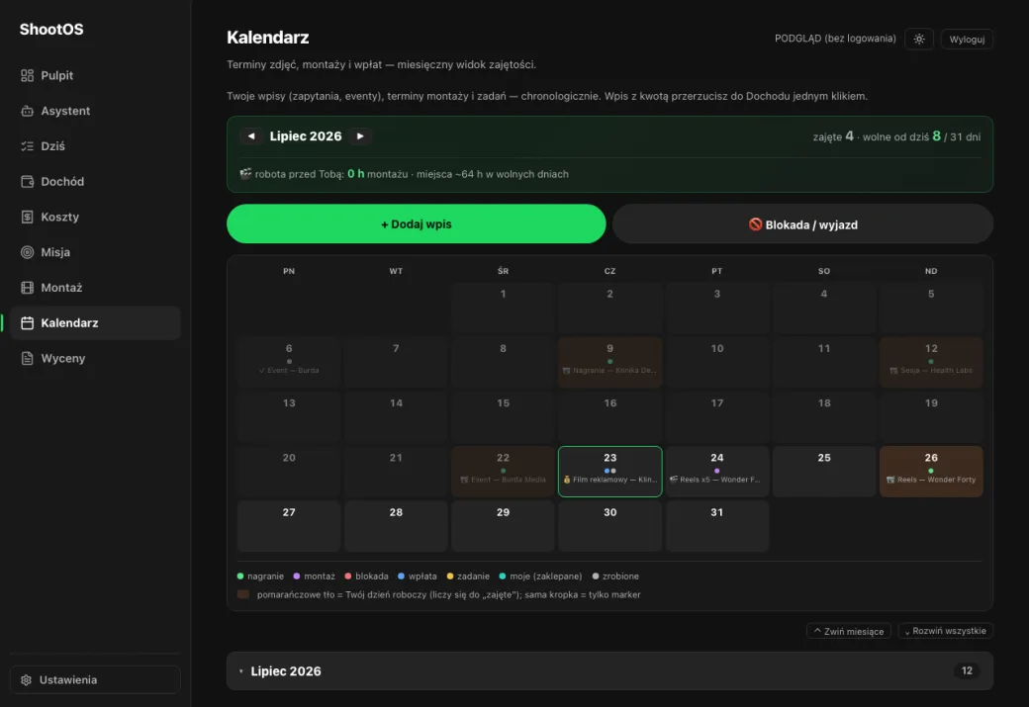Click yellow zadanie legend dot
Image resolution: width=1029 pixels, height=707 pixels.
tap(449, 575)
